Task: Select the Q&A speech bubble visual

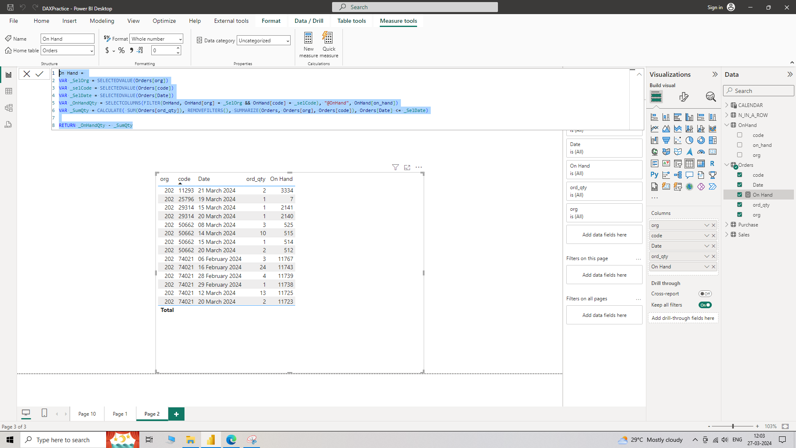Action: coord(689,175)
